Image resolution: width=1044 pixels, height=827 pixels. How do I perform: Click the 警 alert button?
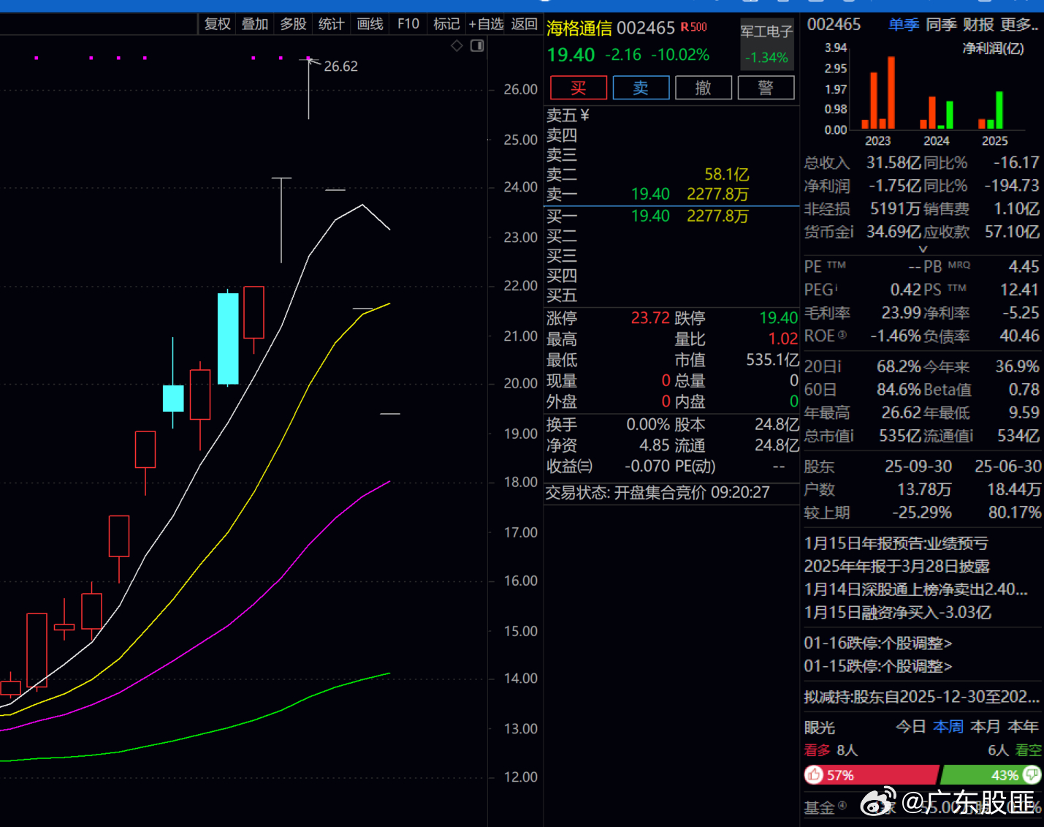(766, 88)
